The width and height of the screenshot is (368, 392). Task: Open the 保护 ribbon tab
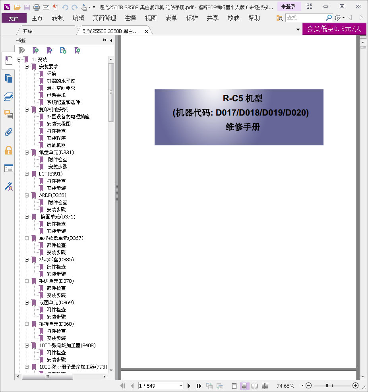click(x=192, y=18)
